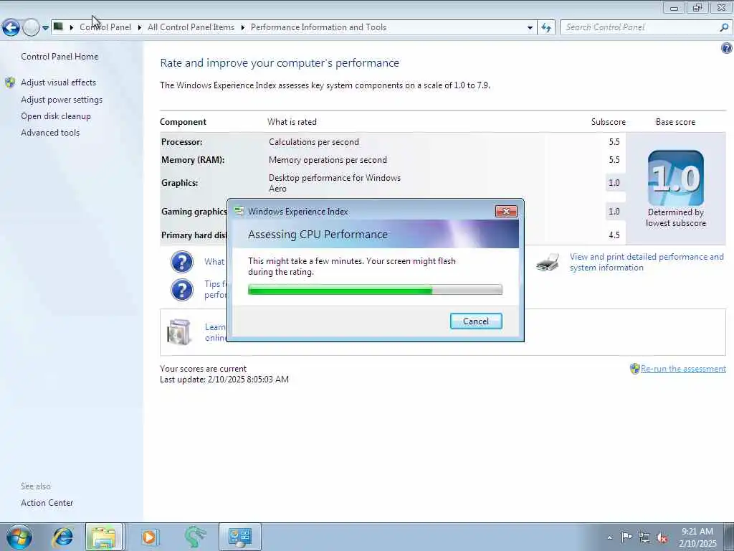
Task: Click the second blue question mark icon
Action: (x=181, y=290)
